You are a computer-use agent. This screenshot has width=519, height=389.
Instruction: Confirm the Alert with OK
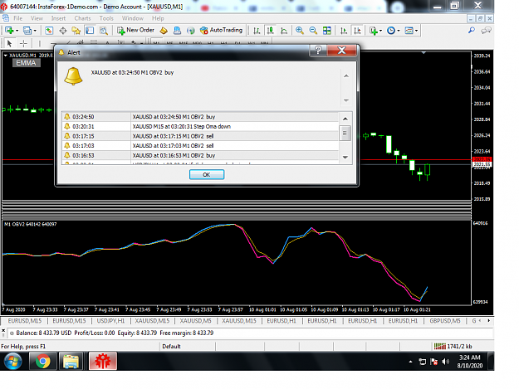(207, 174)
